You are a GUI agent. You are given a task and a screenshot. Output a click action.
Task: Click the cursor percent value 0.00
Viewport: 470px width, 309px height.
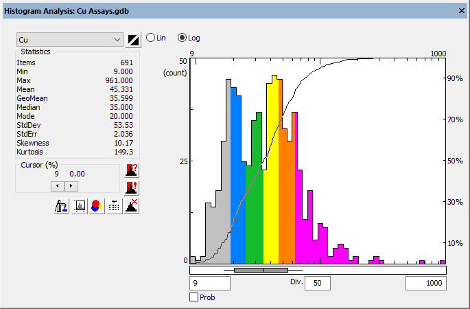tap(77, 174)
